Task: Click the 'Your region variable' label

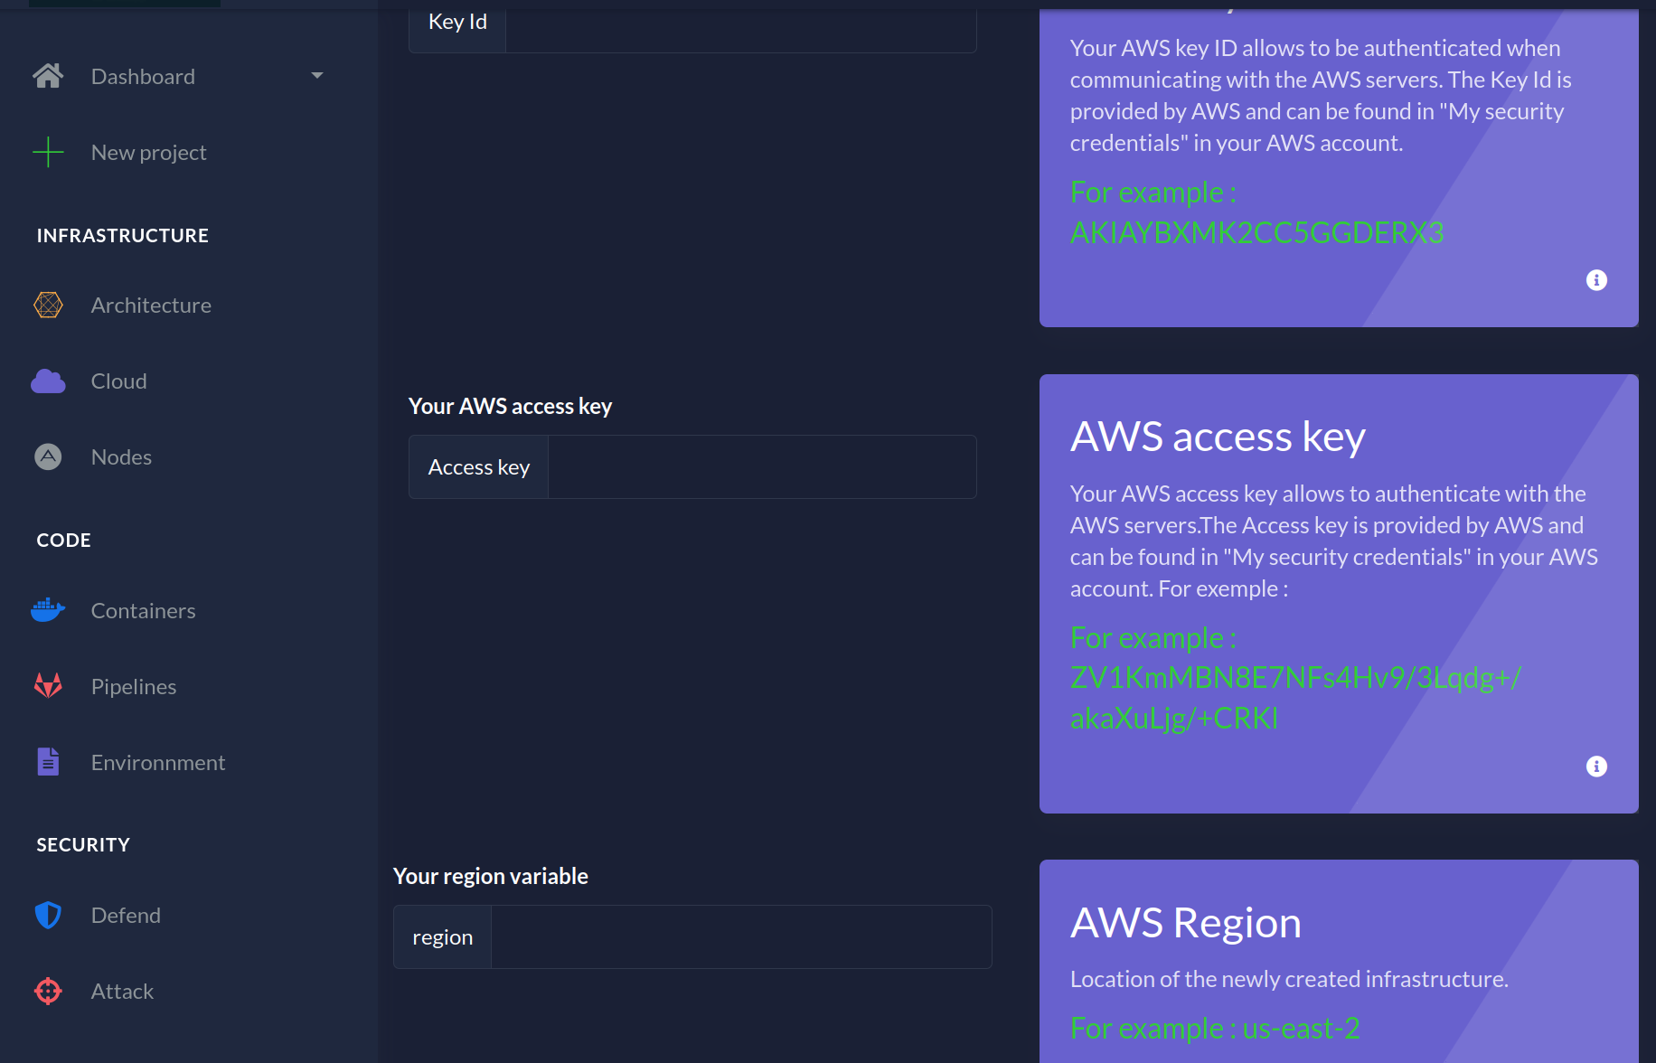Action: tap(491, 876)
